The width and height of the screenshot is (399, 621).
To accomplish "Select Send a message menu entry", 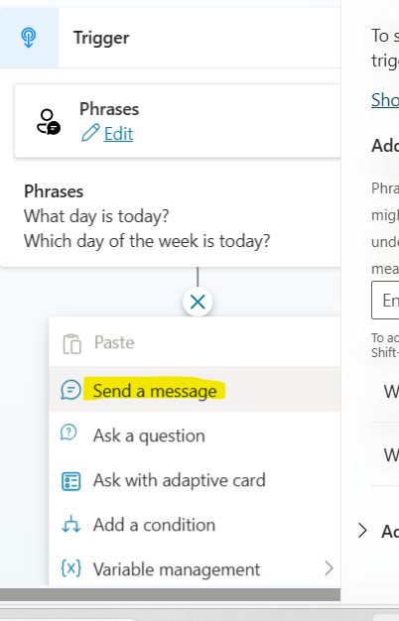I will point(195,390).
